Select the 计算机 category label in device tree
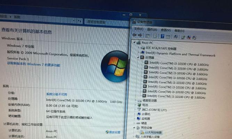232x139 pixels. [x=146, y=114]
